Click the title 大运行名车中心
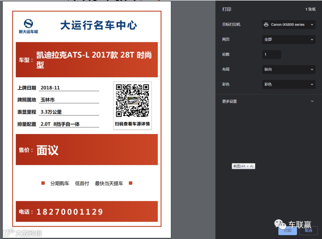The image size is (322, 239). pyautogui.click(x=99, y=25)
